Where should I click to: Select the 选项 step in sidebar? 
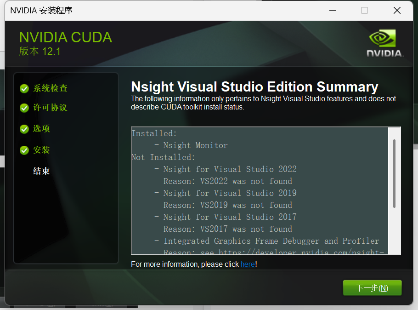[41, 129]
